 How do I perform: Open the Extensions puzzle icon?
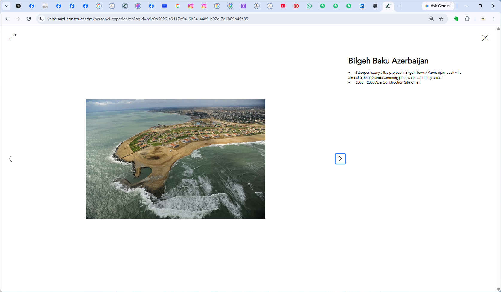pos(467,19)
